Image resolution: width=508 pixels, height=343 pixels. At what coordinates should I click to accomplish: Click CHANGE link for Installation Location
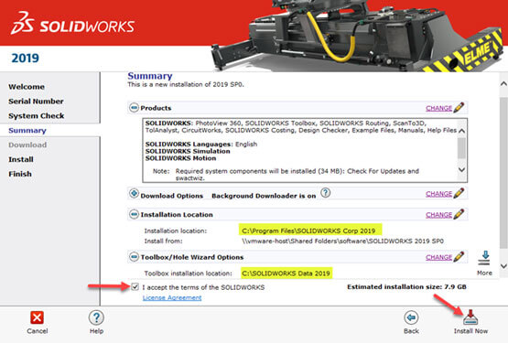click(438, 215)
